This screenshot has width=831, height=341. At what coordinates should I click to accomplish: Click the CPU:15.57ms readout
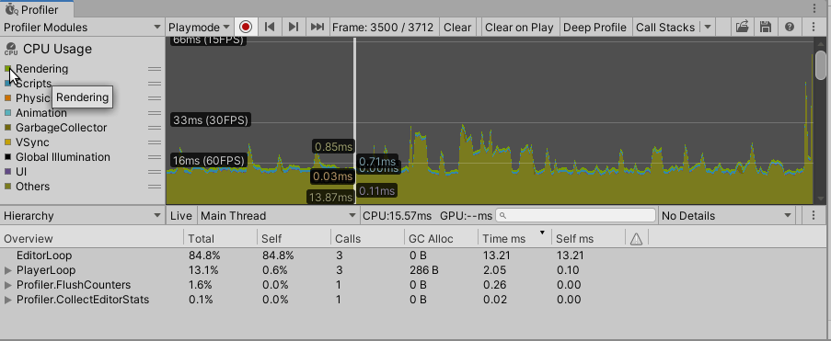[x=398, y=215]
